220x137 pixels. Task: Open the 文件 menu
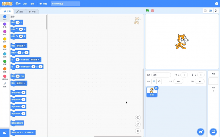pyautogui.click(x=25, y=3)
